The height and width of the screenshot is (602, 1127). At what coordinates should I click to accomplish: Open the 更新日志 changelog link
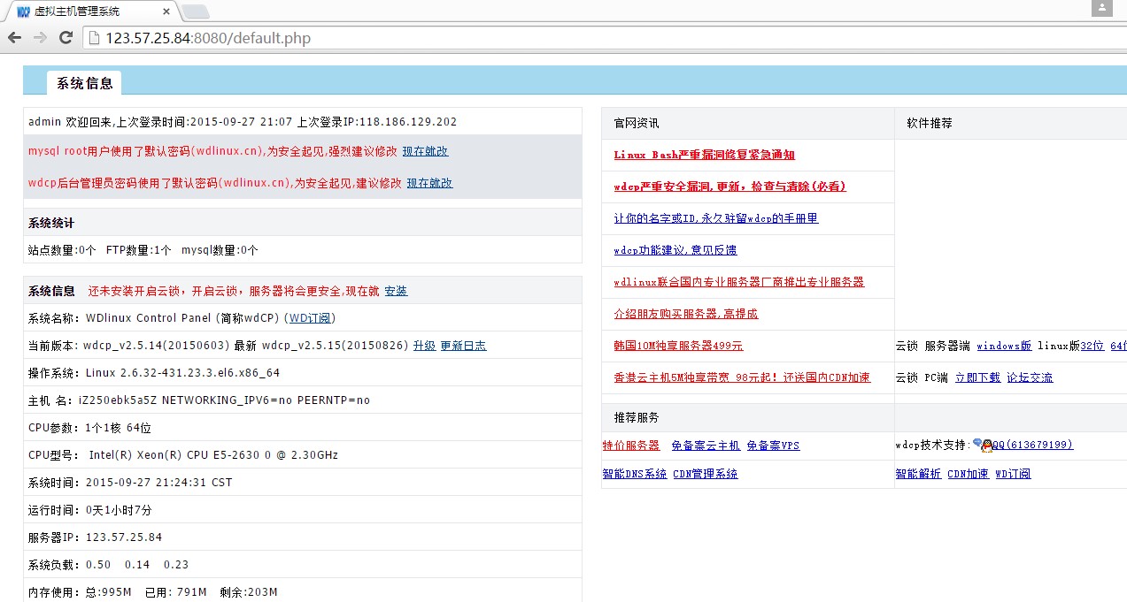[463, 346]
